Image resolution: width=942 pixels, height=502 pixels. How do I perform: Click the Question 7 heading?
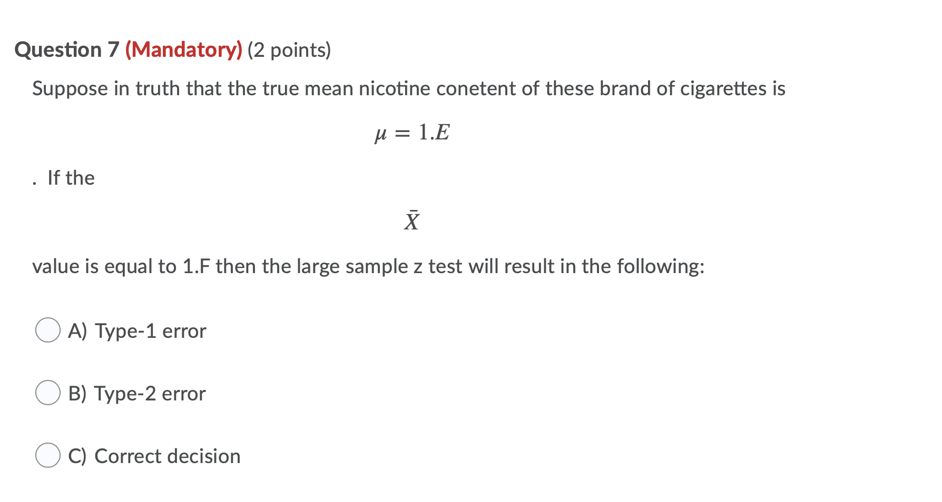point(67,50)
